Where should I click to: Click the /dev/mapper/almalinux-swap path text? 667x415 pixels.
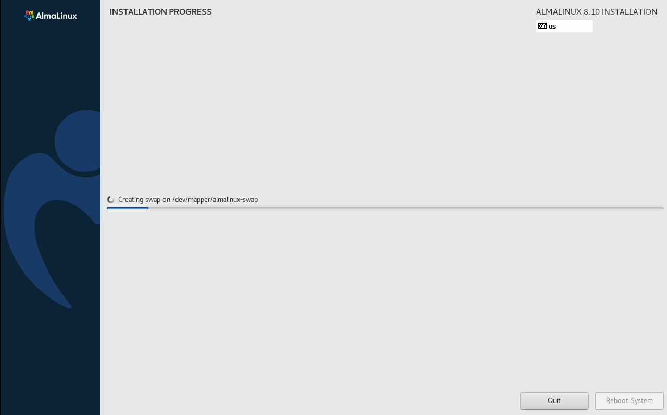coord(215,200)
